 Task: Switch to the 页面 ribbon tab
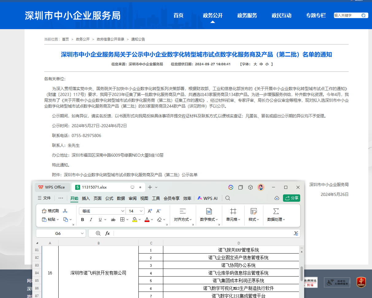(98, 198)
